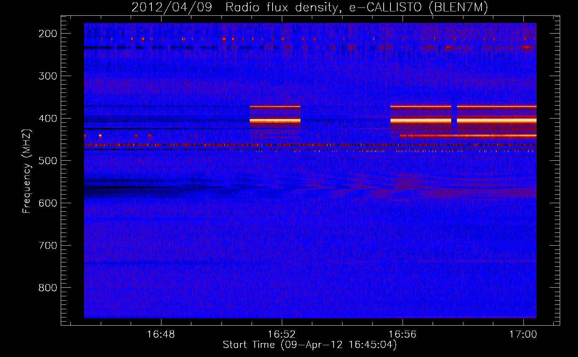Click the 17:00 time tick label
This screenshot has height=357, width=578.
(523, 335)
